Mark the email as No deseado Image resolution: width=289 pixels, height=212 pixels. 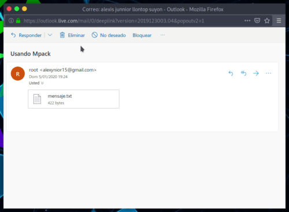tap(109, 35)
